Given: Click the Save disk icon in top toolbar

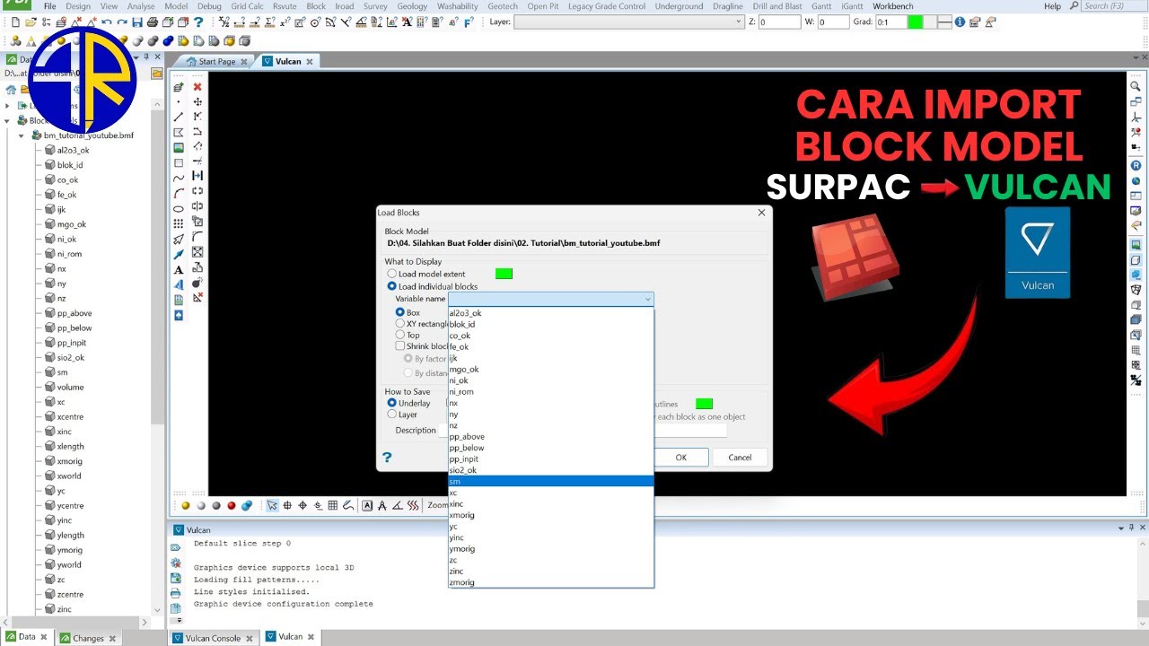Looking at the screenshot, I should click(137, 22).
